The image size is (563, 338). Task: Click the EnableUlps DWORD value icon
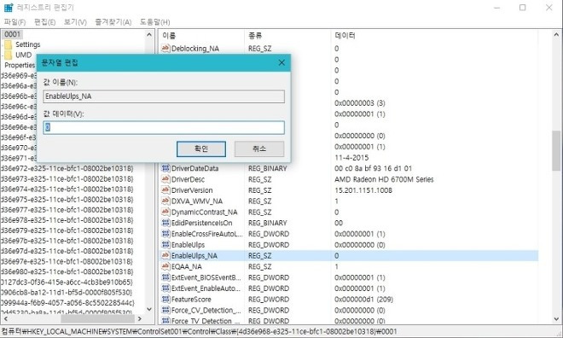click(165, 245)
